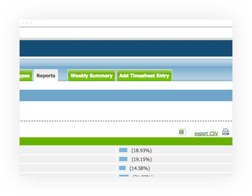Screen dimensions: 252x196
Task: Click the printer icon to print the report
Action: [226, 132]
